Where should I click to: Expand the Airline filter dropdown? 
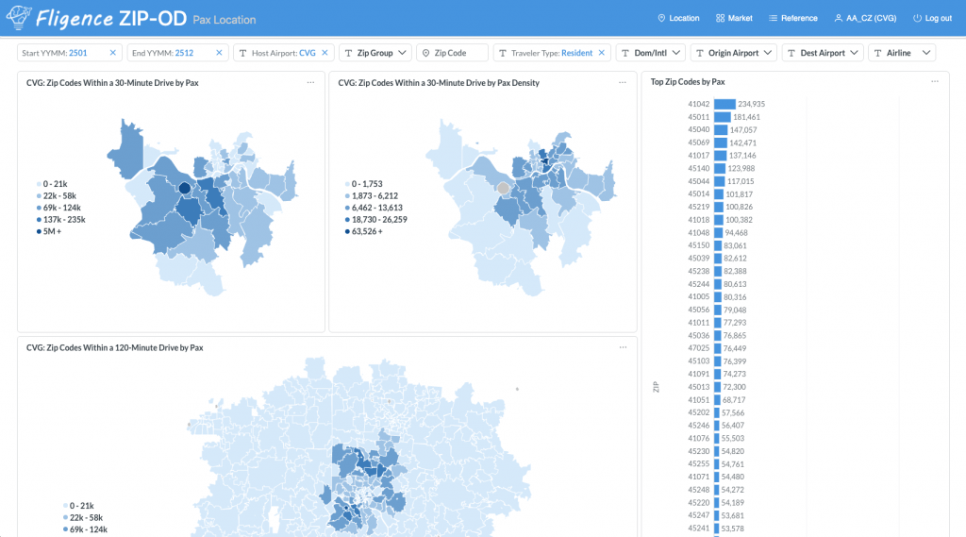point(902,53)
